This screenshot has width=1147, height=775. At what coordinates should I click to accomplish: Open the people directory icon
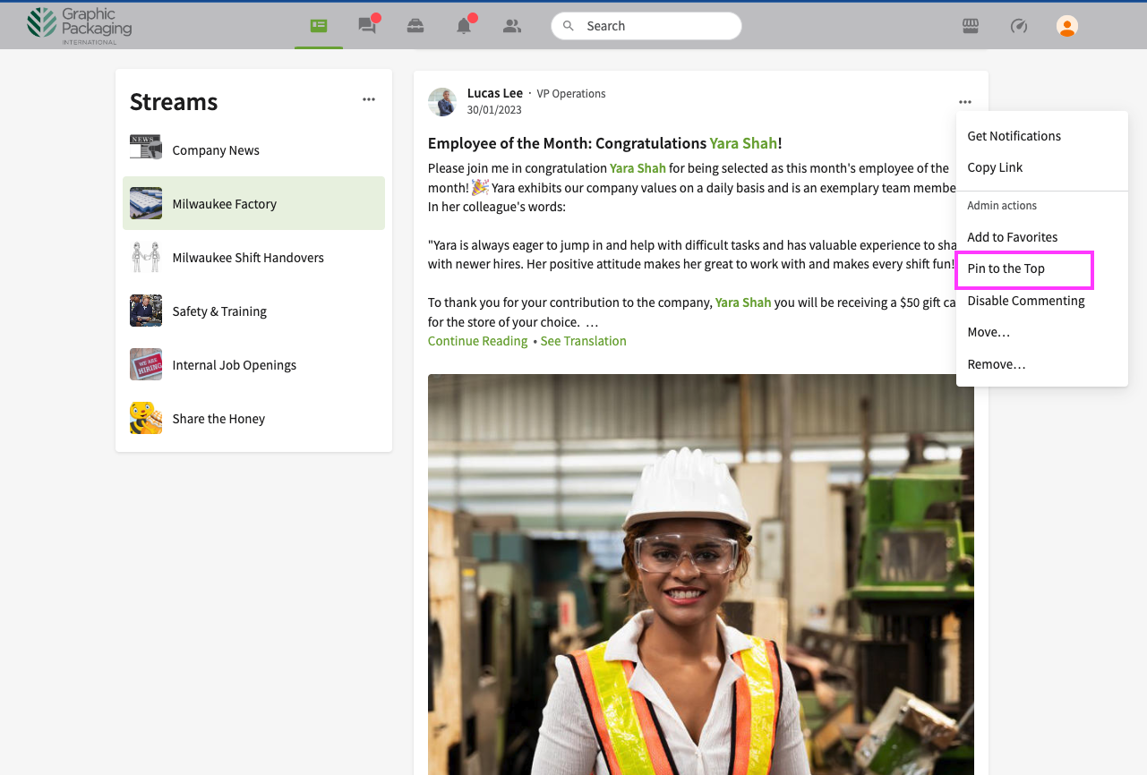click(512, 26)
